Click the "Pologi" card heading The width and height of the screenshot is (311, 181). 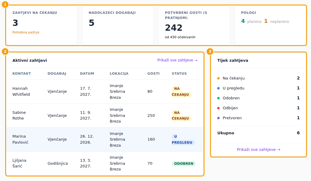pyautogui.click(x=248, y=13)
